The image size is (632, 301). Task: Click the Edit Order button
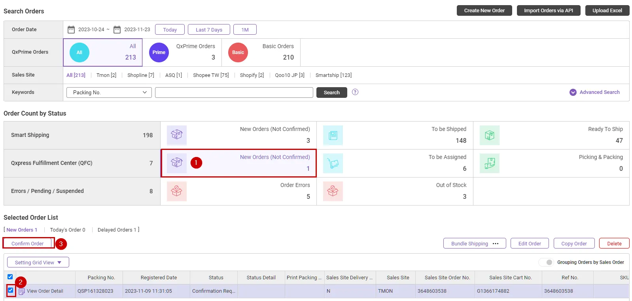coord(530,243)
